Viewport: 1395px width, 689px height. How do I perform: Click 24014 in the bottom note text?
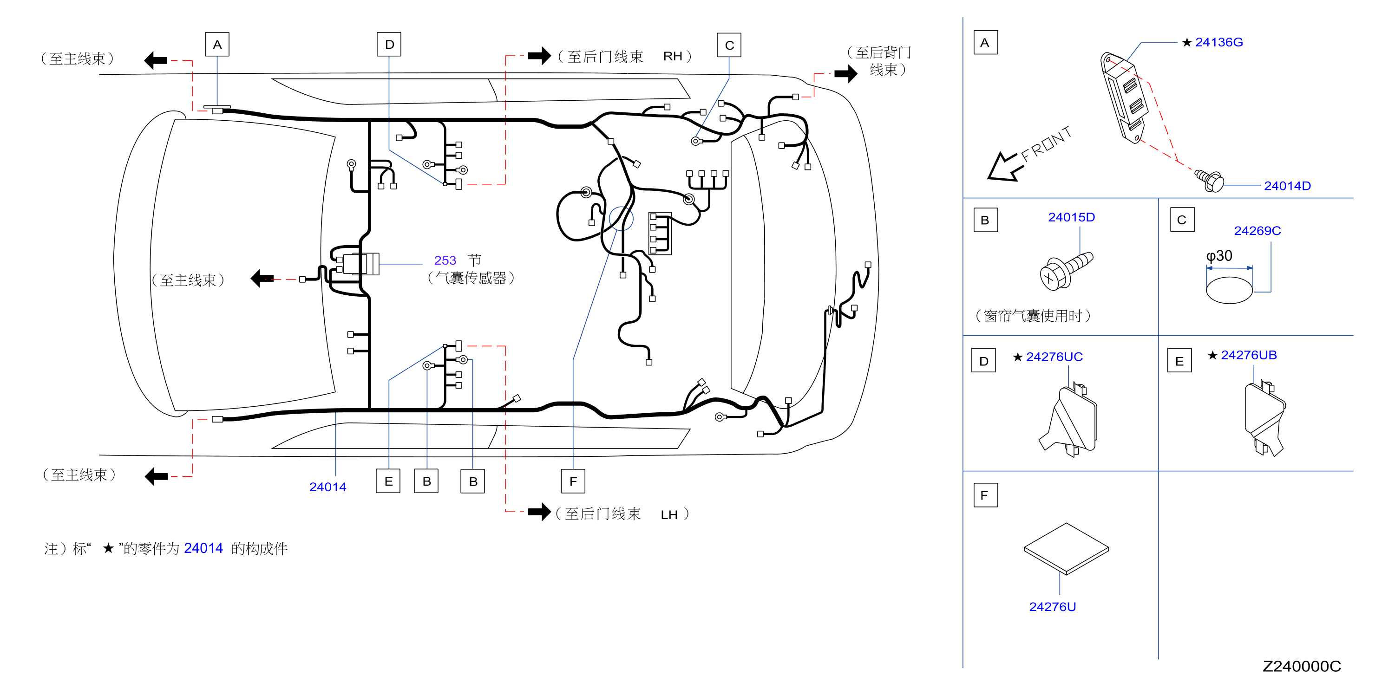(x=203, y=548)
